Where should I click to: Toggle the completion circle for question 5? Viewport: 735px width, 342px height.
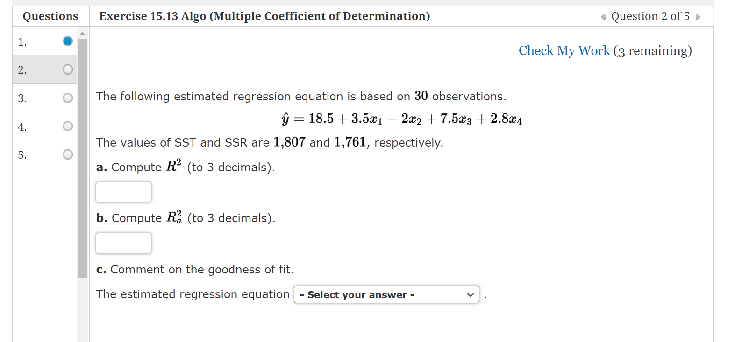coord(67,154)
